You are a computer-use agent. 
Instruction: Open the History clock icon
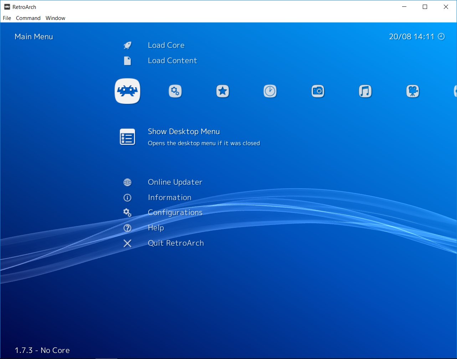270,91
